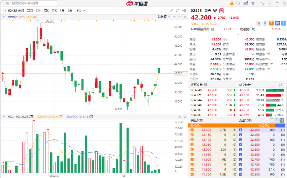The image size is (287, 178).
Task: Open the customer service headset icon
Action: coord(238,3)
